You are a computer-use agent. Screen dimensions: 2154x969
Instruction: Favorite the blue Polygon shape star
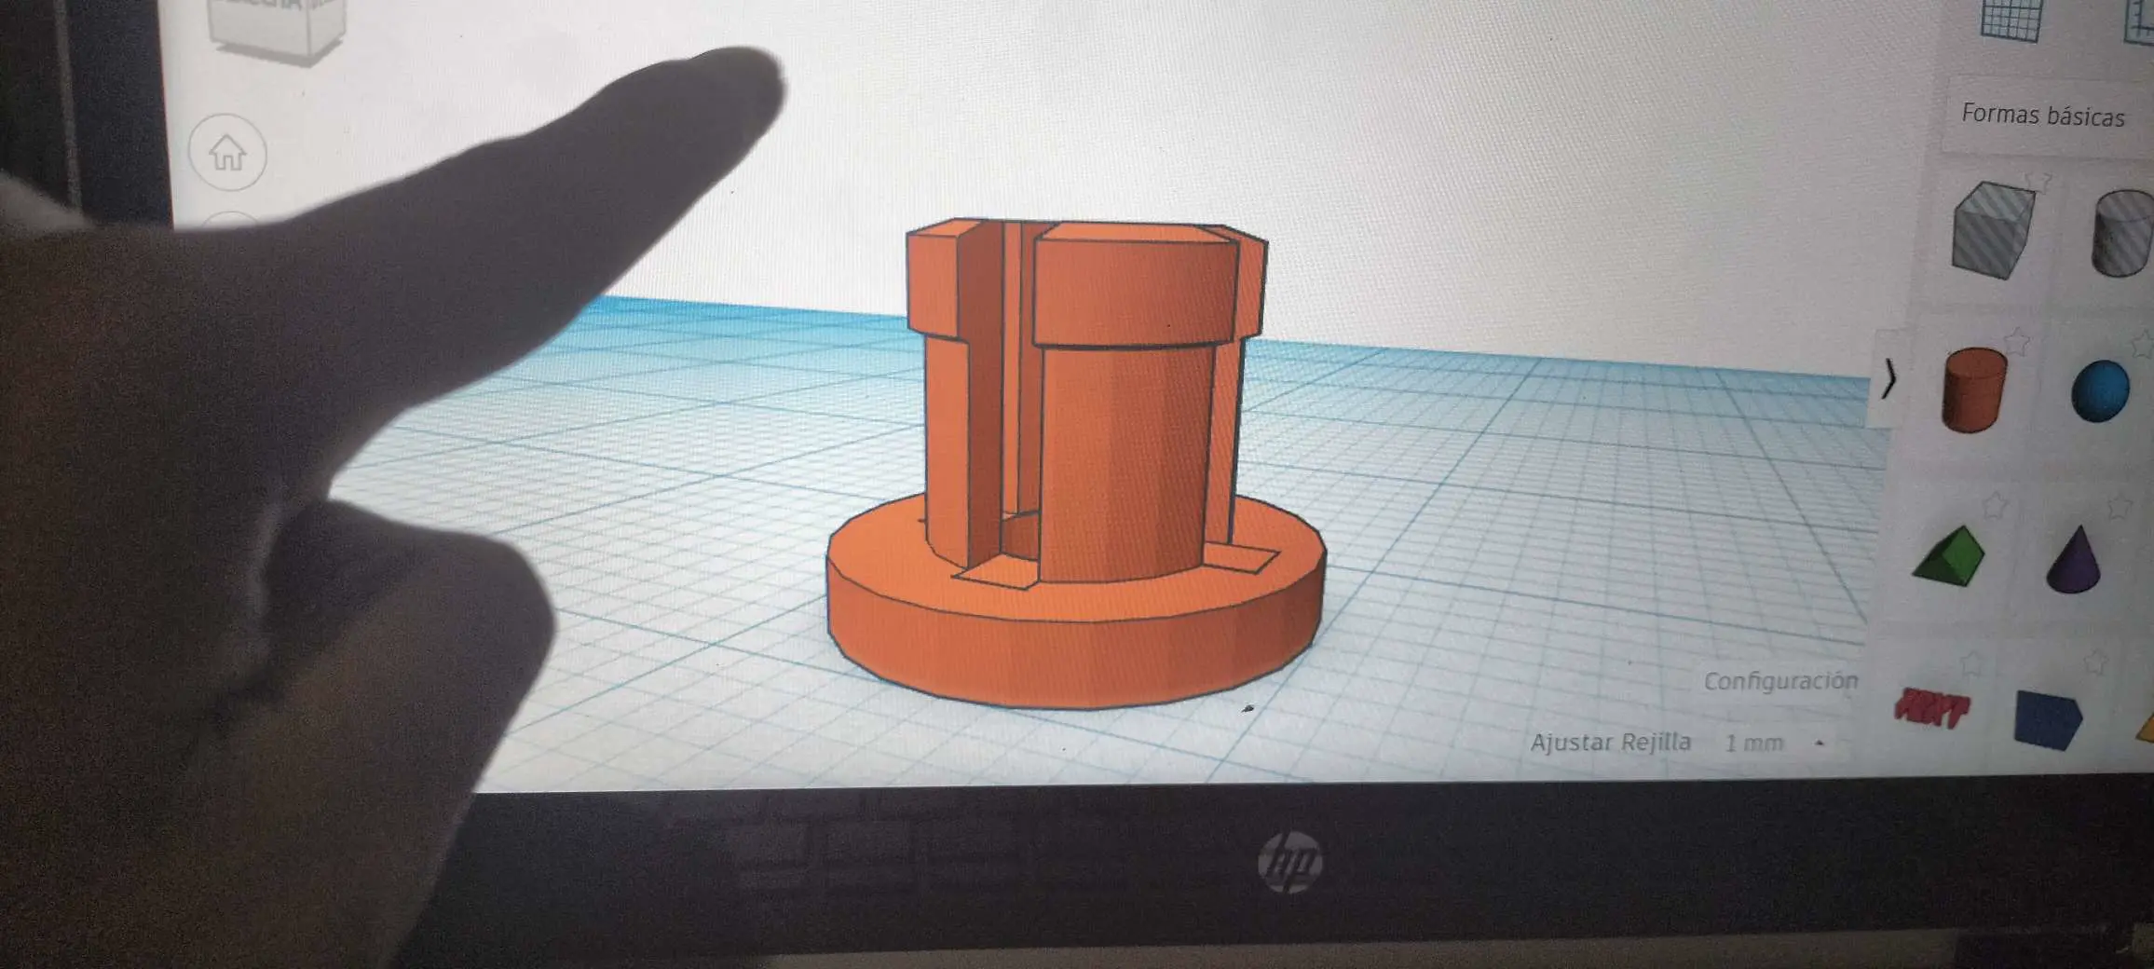pos(2096,662)
